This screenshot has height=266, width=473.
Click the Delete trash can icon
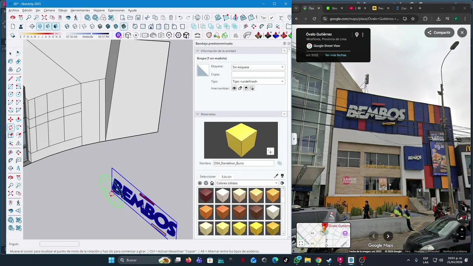(171, 17)
